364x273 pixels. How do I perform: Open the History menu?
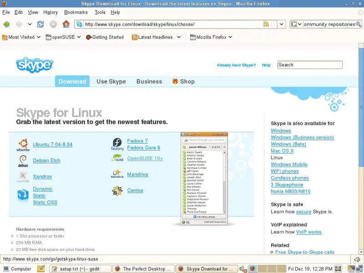[51, 12]
